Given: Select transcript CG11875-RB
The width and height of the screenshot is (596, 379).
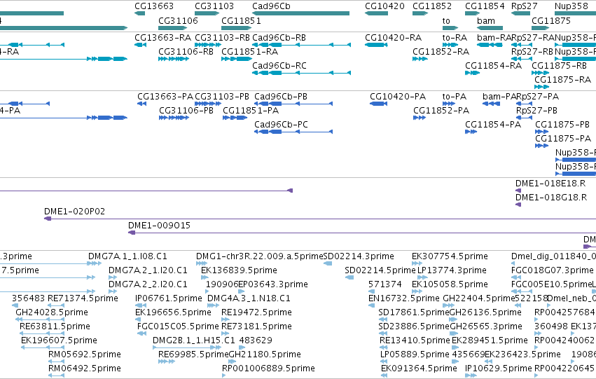Looking at the screenshot, I should click(x=559, y=66).
